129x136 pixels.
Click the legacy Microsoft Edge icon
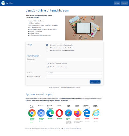point(87,113)
